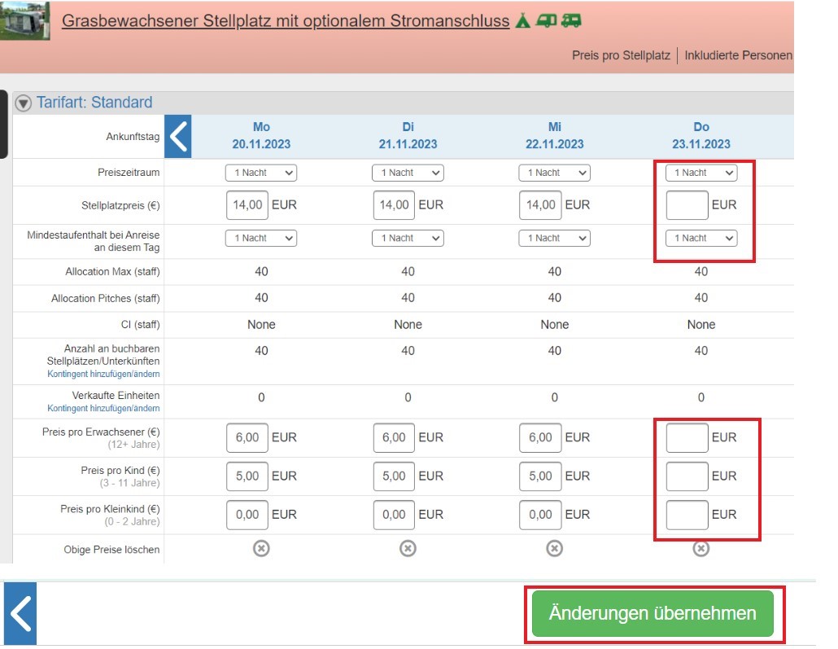This screenshot has height=649, width=838.
Task: Select the Inkludierte Personen tab
Action: tap(738, 55)
